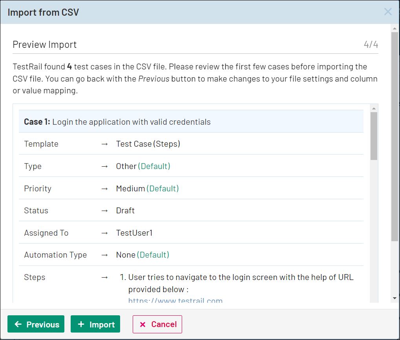400x340 pixels.
Task: Click the arrow icon in the Template row
Action: click(104, 144)
